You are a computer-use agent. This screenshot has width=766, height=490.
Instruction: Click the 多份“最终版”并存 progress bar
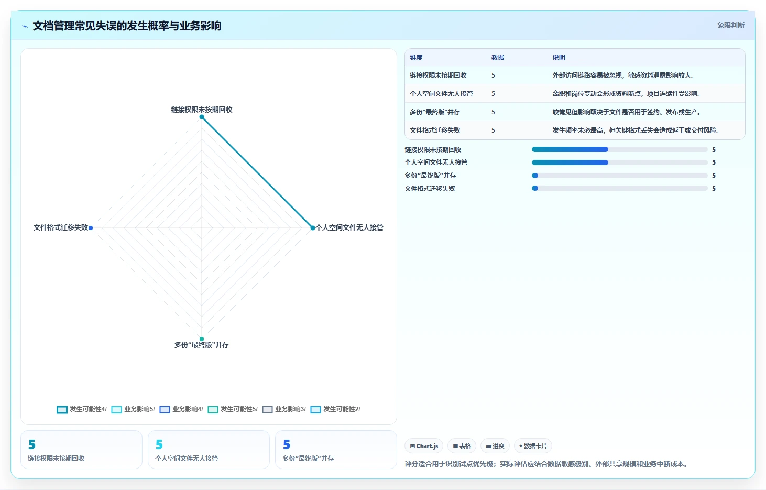[x=619, y=176]
